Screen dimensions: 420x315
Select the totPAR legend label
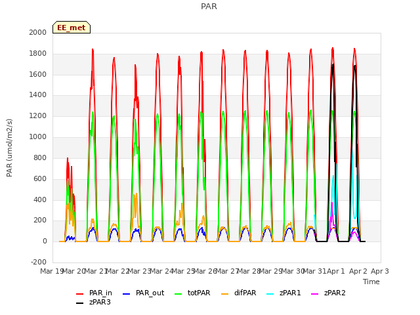pos(199,293)
